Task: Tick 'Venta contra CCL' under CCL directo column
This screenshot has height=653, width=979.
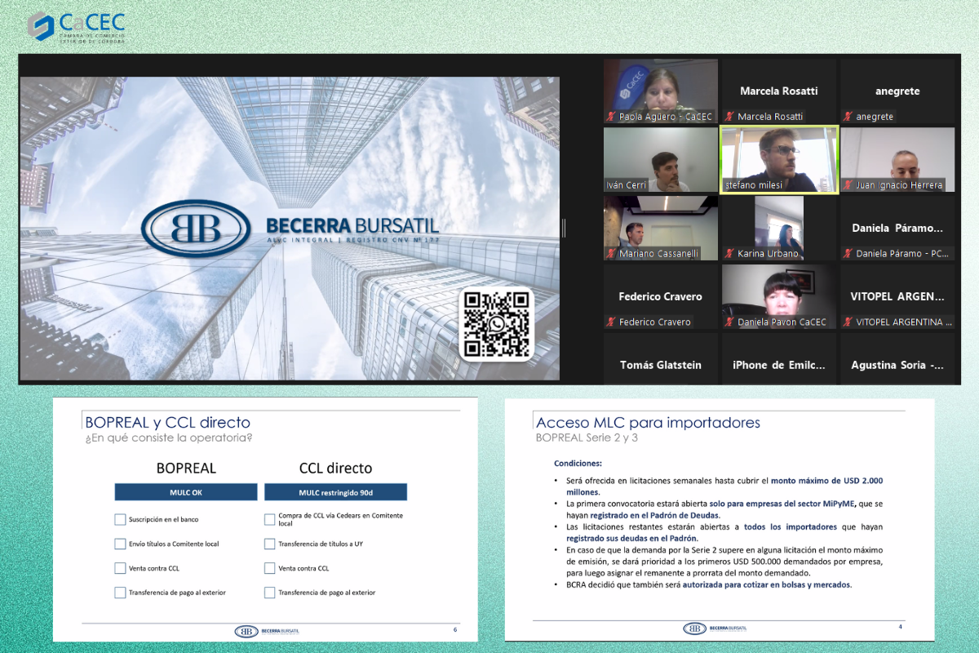Action: tap(270, 568)
